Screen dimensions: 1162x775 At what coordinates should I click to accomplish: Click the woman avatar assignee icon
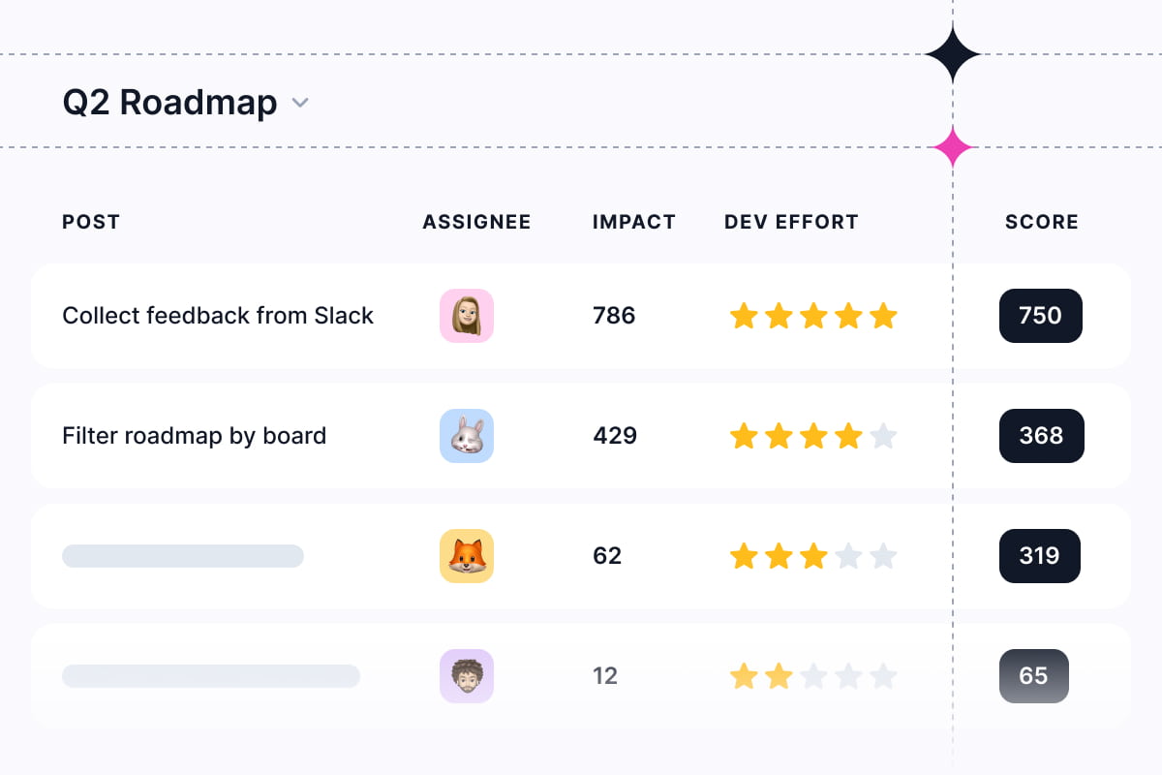coord(467,316)
